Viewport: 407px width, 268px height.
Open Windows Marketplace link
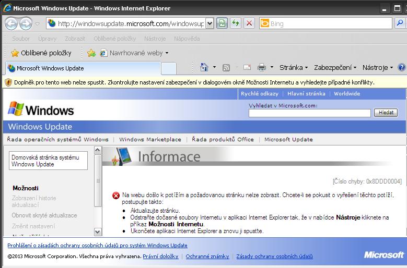150,139
